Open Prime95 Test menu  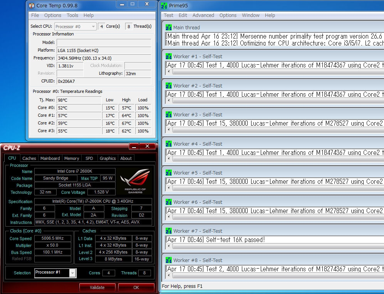(x=168, y=15)
